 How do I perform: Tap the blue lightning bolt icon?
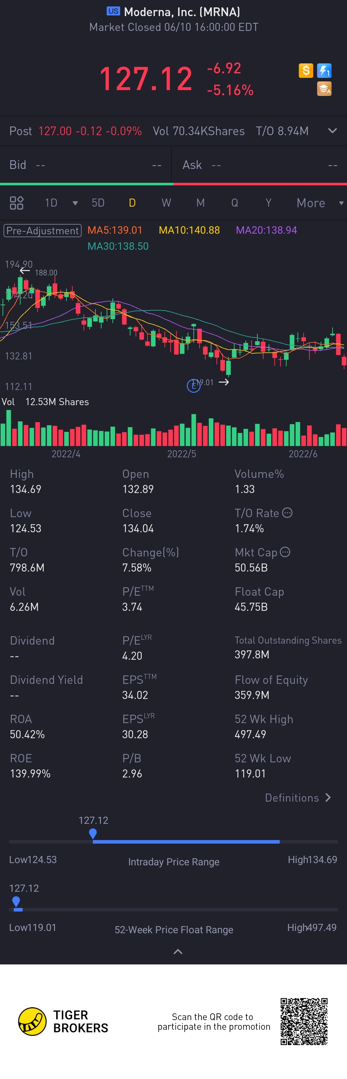[x=325, y=70]
